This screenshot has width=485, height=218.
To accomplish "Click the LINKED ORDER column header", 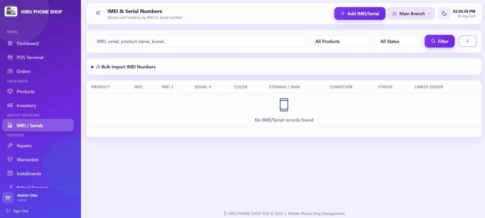I will (429, 87).
